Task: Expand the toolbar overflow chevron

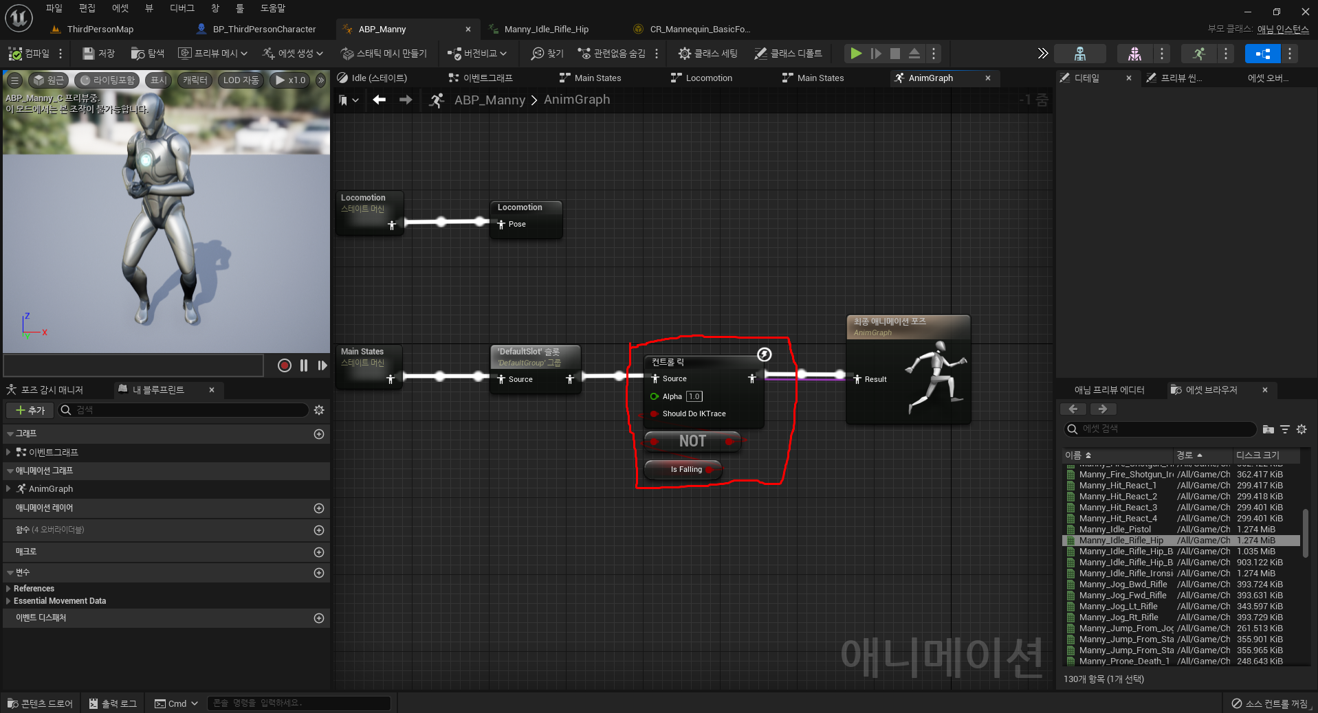Action: pos(1042,54)
